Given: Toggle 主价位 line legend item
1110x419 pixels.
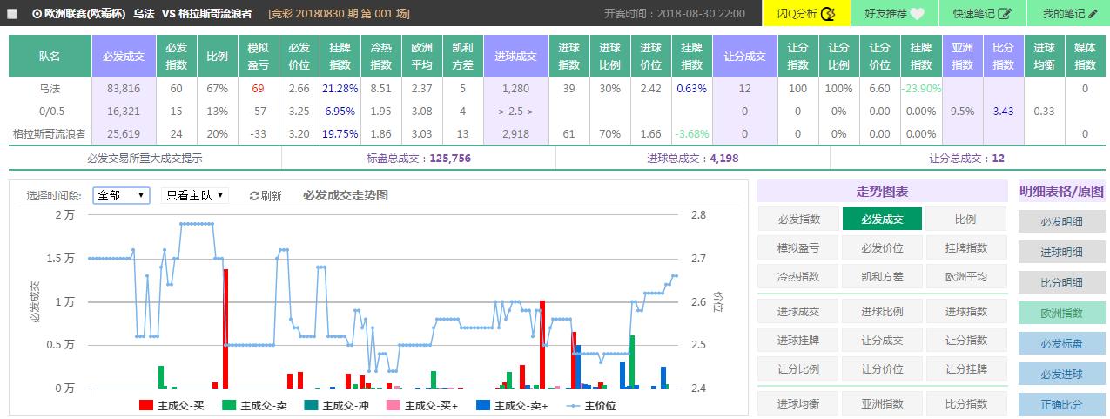Looking at the screenshot, I should (x=591, y=405).
